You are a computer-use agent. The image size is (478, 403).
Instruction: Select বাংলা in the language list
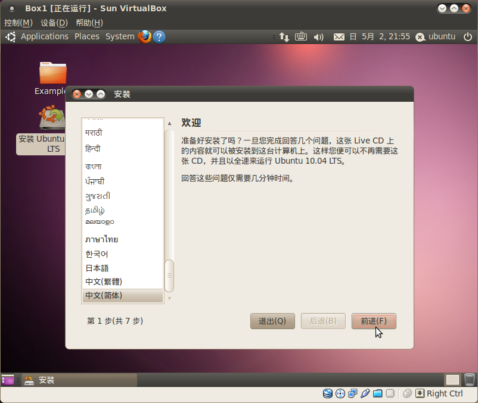coord(123,166)
